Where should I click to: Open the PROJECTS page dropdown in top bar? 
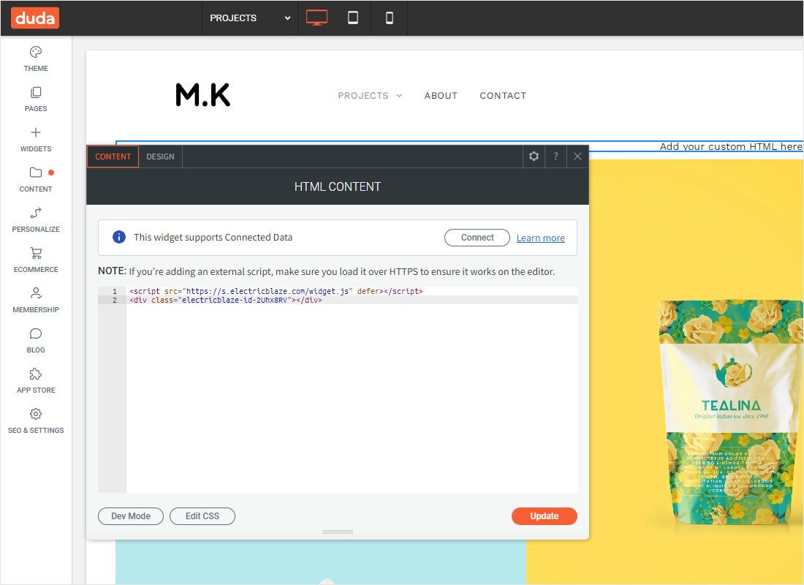[250, 18]
